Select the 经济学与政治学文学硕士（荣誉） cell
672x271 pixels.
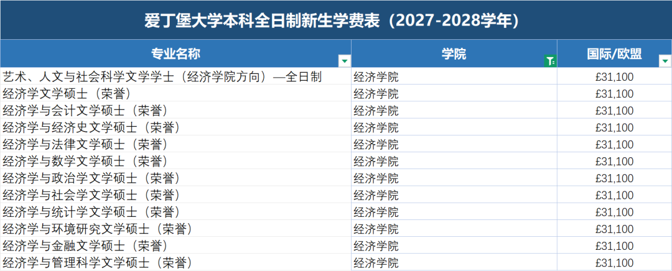175,178
